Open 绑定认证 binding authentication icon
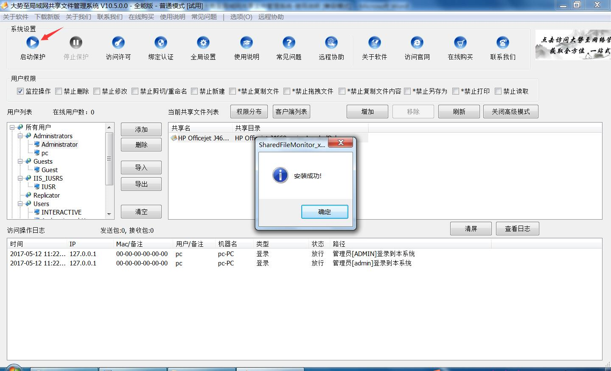The height and width of the screenshot is (371, 611). [161, 42]
